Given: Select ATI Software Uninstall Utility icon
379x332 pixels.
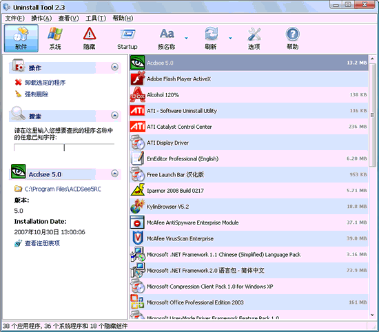Looking at the screenshot, I should (x=138, y=111).
